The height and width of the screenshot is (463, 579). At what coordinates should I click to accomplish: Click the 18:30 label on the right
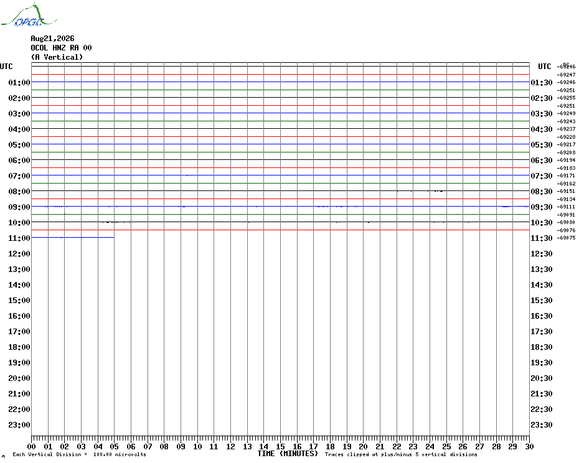[542, 347]
